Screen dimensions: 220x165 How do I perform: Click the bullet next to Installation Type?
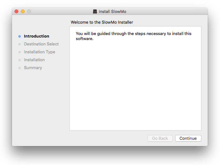[20, 52]
